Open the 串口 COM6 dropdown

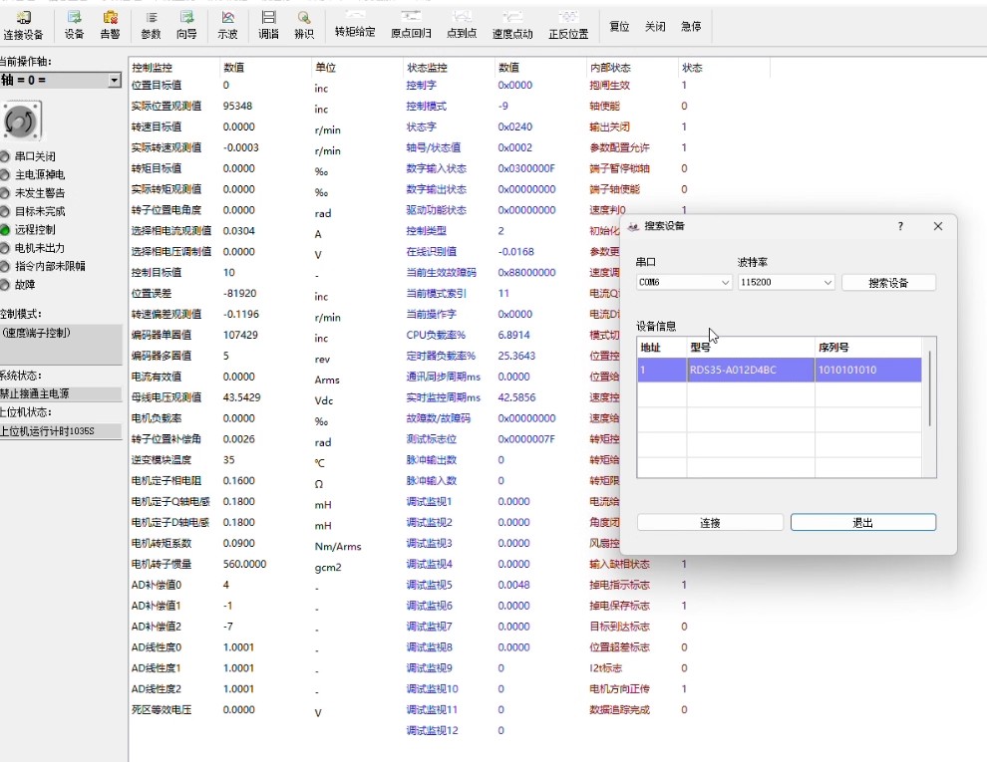(684, 282)
